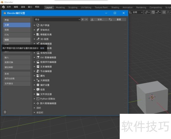
Task: Click the curve icon beside 曲线编辑器
Action: point(38,43)
